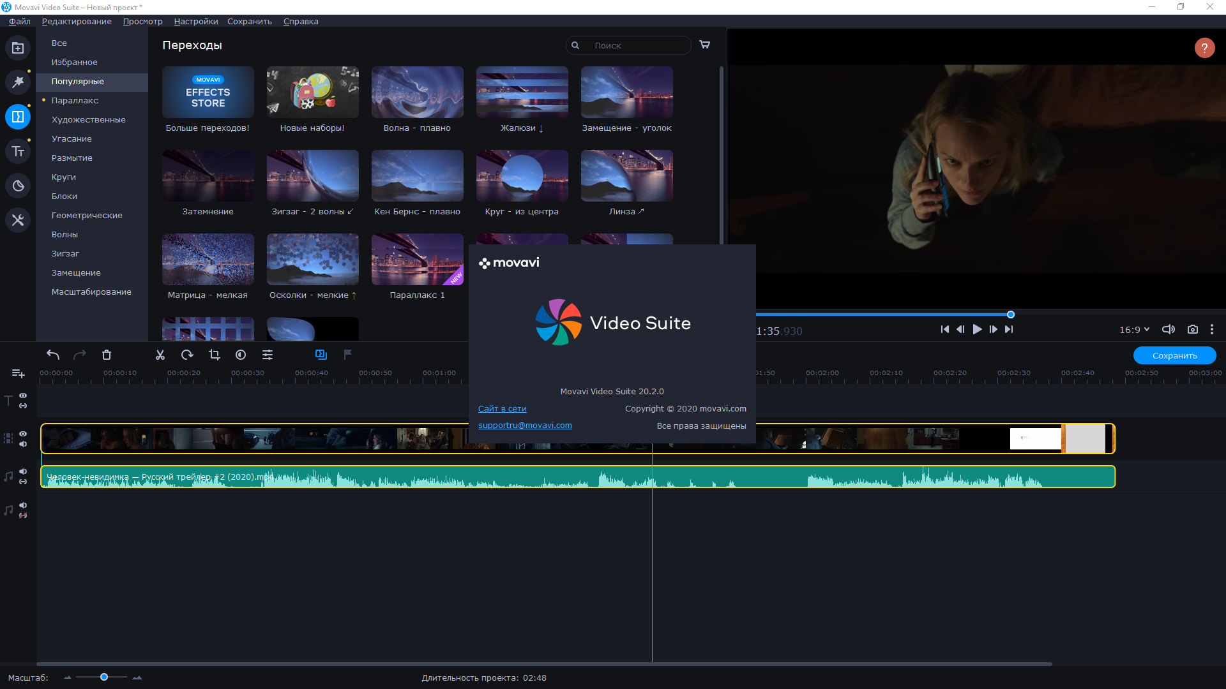
Task: Open the Сохранить menu in menu bar
Action: click(x=250, y=21)
